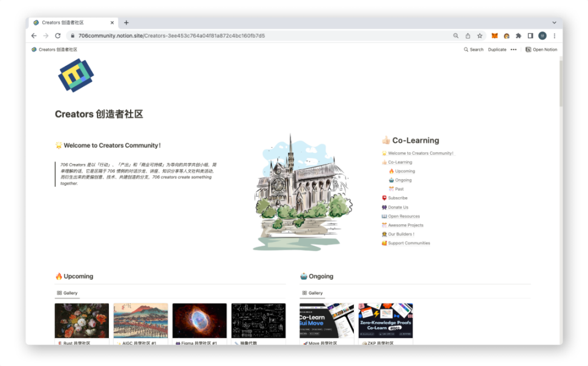Go back to the previous browser page
This screenshot has width=588, height=366.
[x=34, y=36]
